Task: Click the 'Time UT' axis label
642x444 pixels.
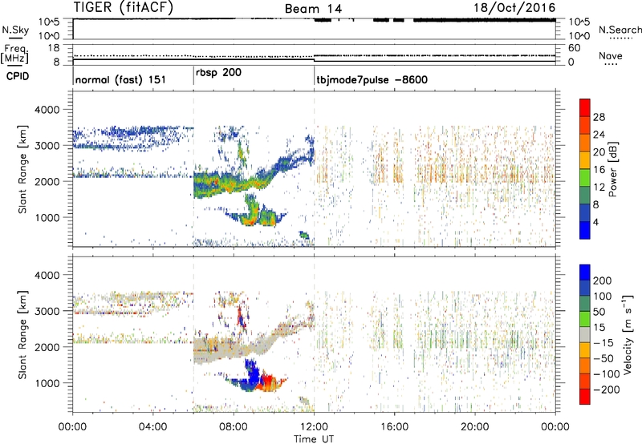Action: (314, 439)
